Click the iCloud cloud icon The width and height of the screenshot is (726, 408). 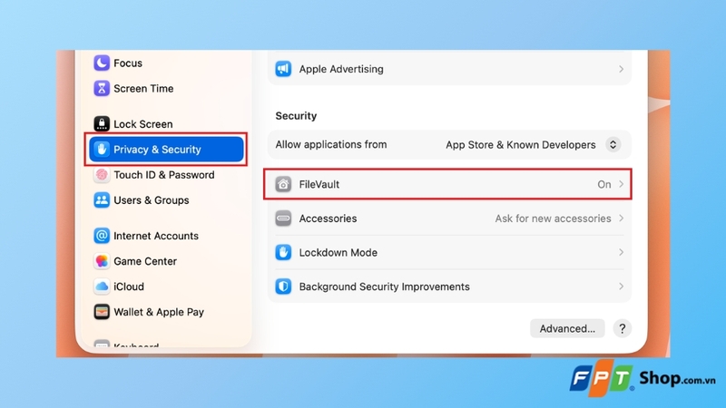click(102, 287)
